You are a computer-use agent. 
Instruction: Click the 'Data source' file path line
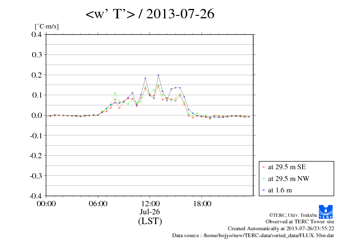click(253, 235)
